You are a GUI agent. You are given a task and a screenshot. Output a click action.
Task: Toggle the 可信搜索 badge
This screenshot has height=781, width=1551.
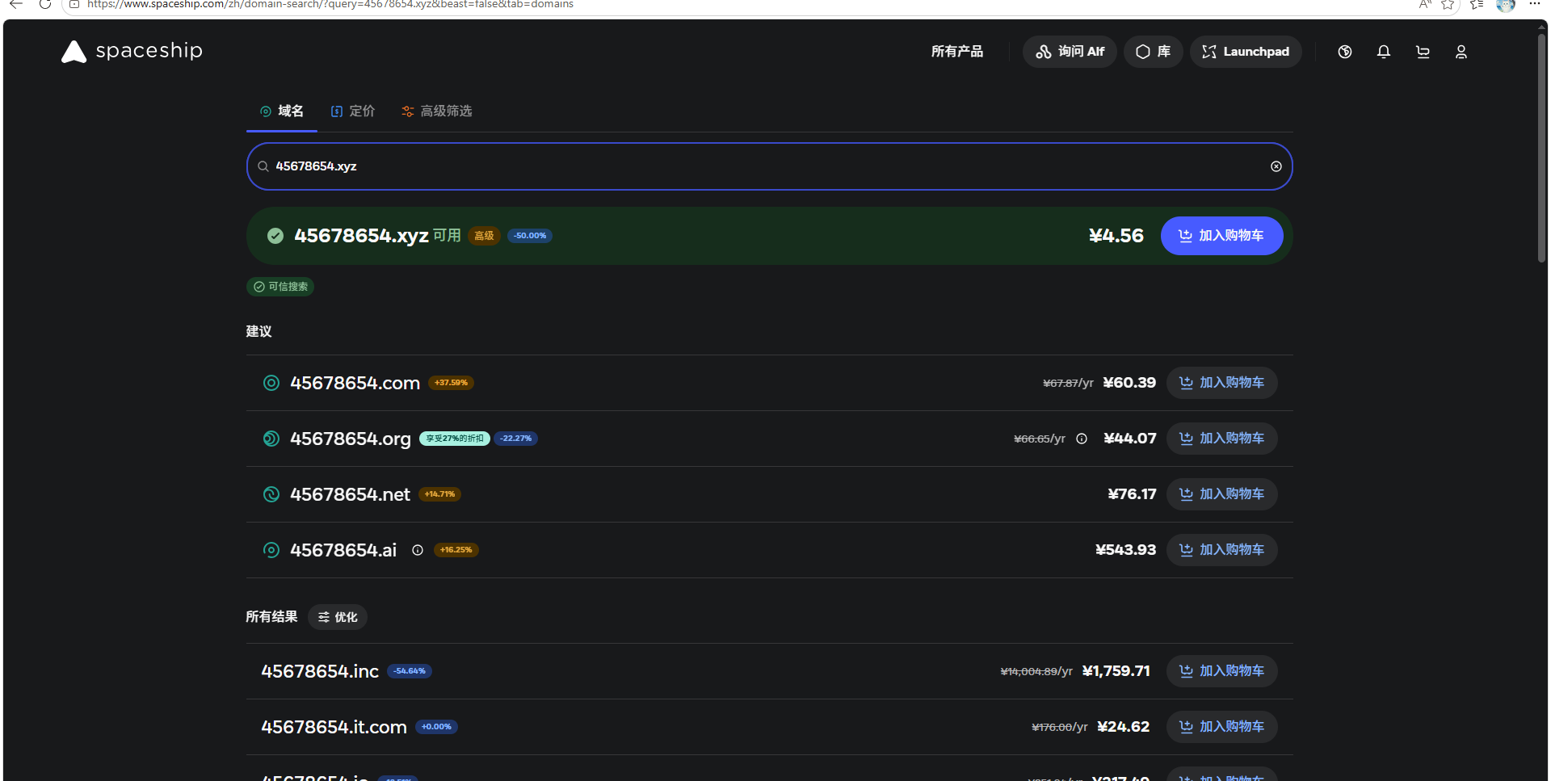pos(280,287)
